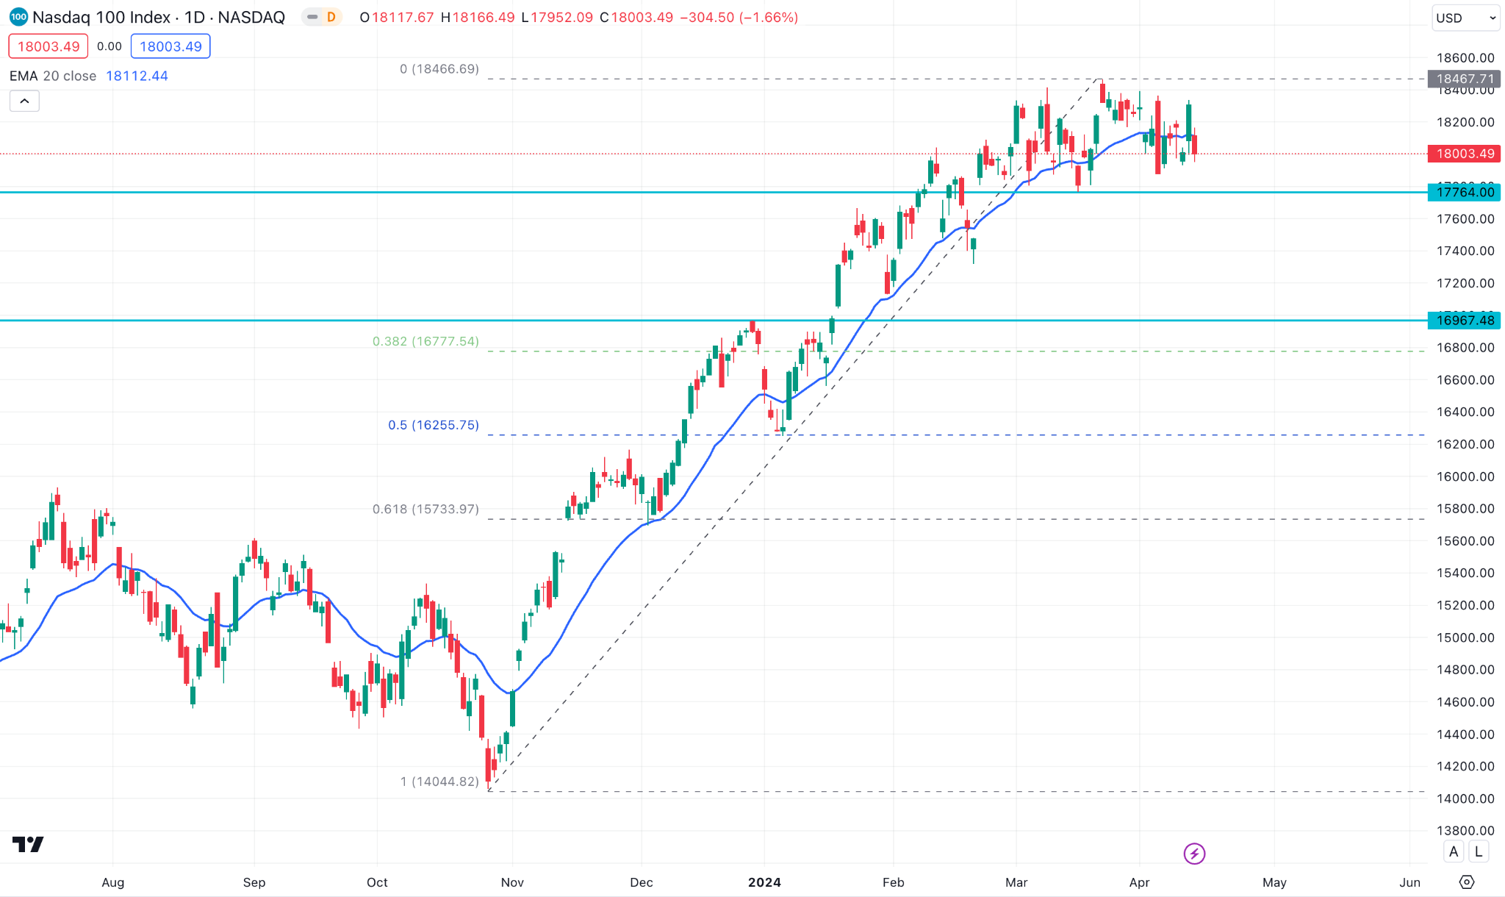Toggle auto scale with the A button
The height and width of the screenshot is (897, 1505).
click(x=1454, y=852)
